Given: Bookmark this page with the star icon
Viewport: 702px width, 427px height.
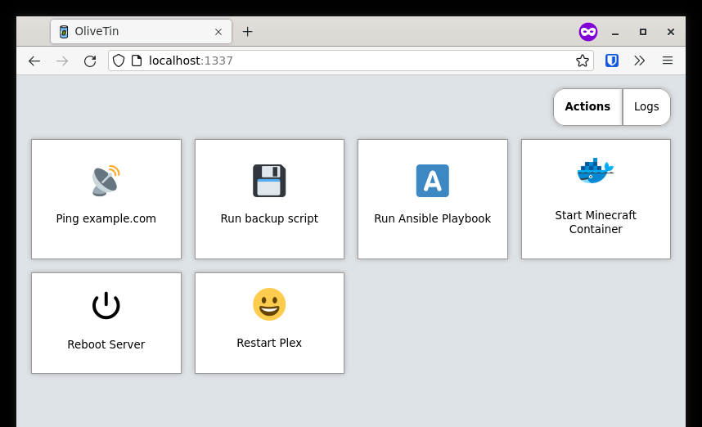Looking at the screenshot, I should tap(583, 61).
